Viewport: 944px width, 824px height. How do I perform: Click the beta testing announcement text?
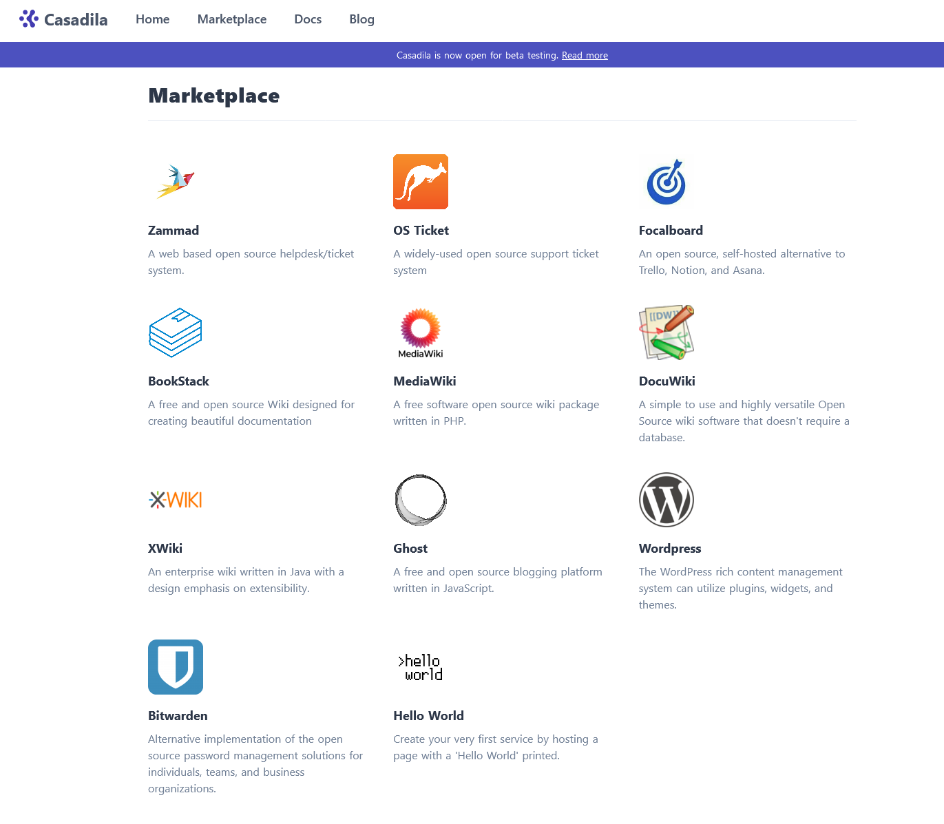point(477,55)
